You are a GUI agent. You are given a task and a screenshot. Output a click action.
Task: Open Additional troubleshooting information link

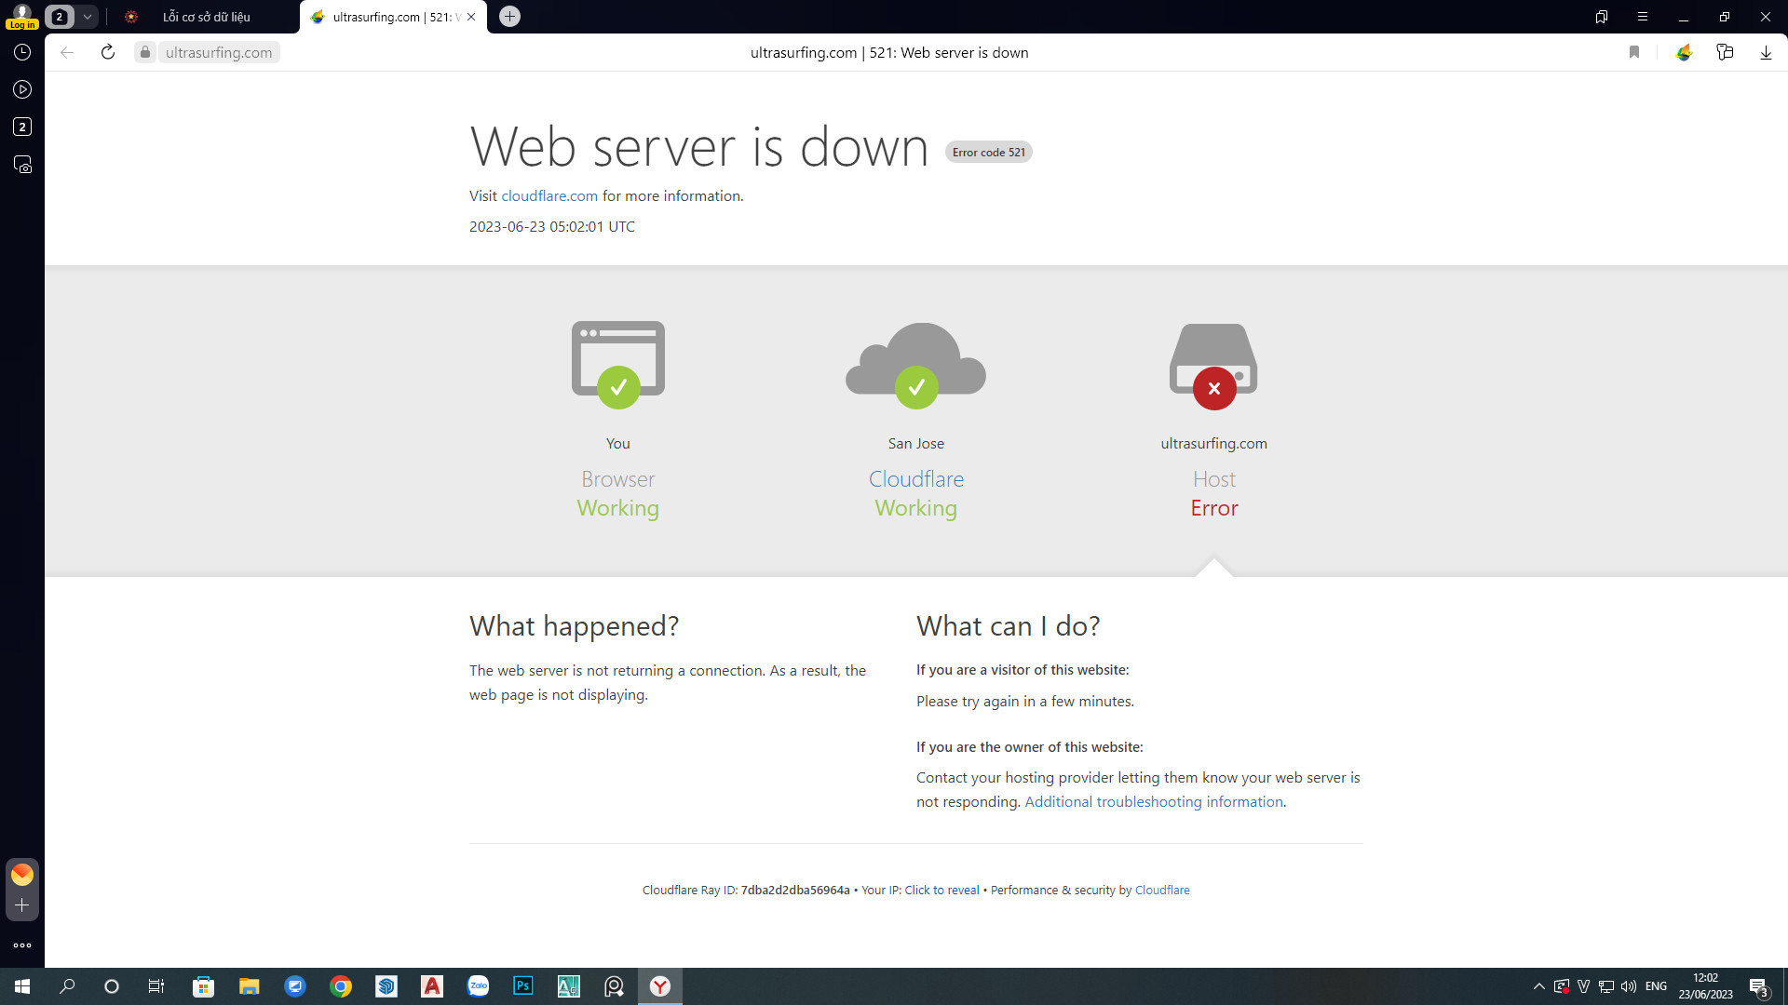[x=1154, y=801]
